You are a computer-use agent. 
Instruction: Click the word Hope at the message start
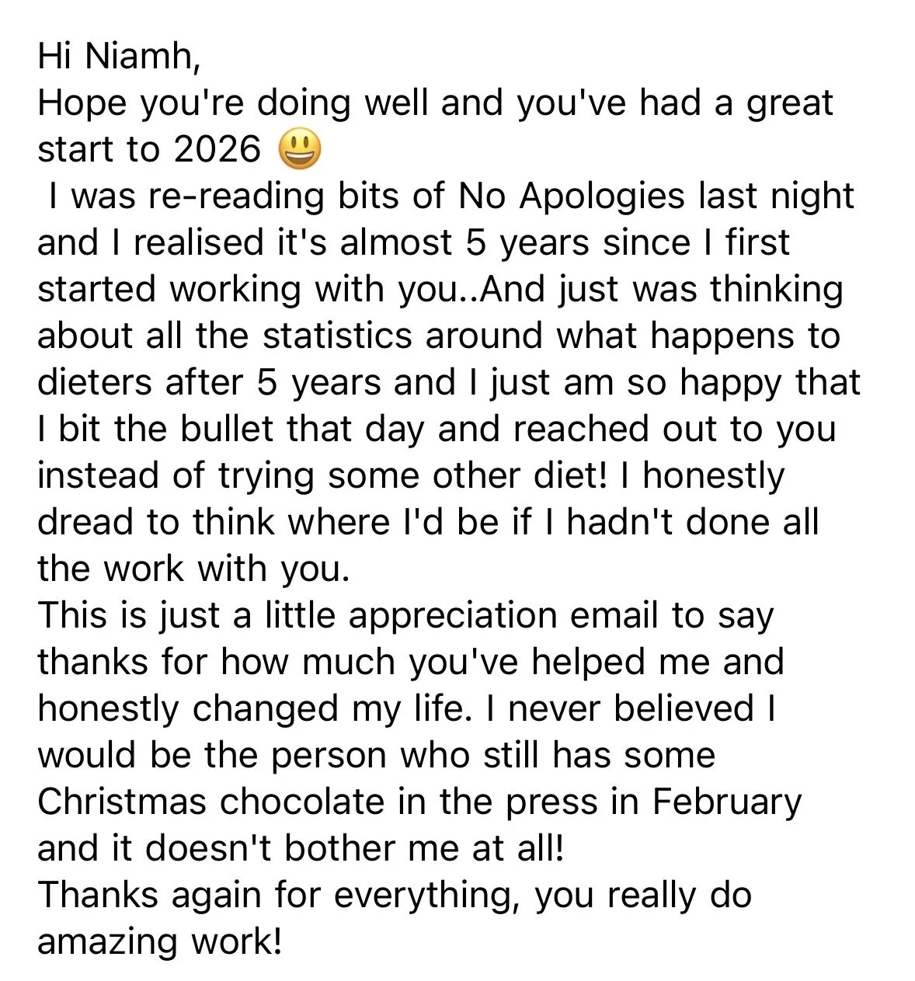82,104
